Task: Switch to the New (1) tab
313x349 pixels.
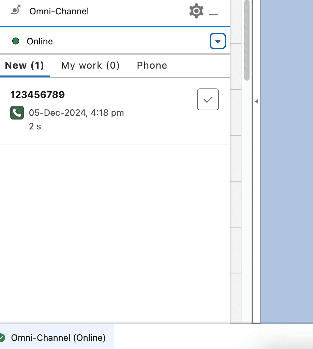Action: pos(25,66)
